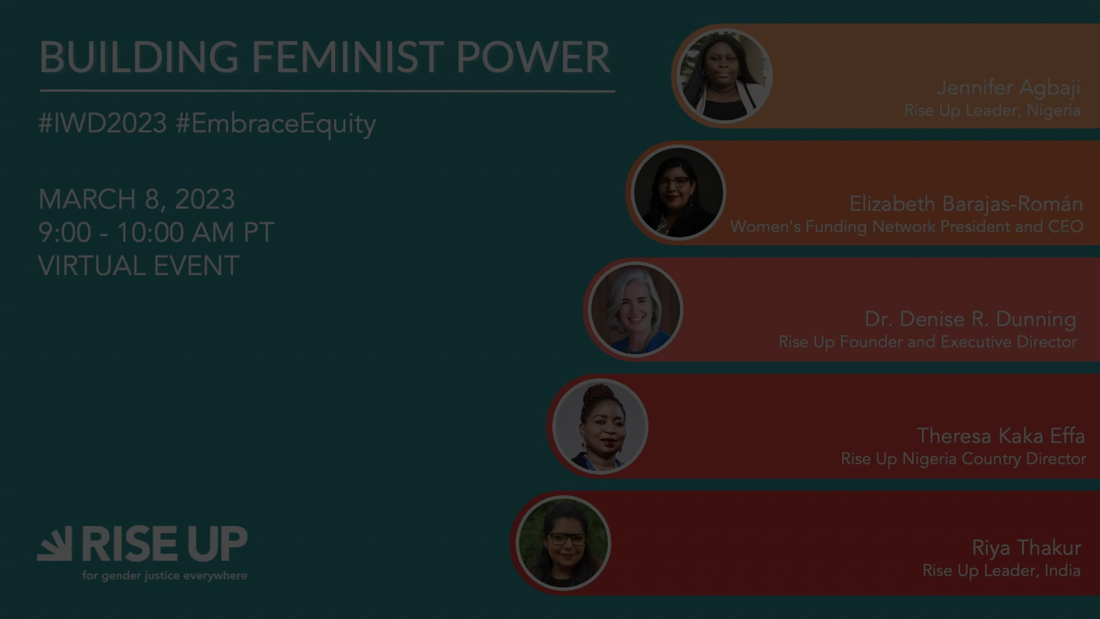Click the 'for gender justice everywhere' tagline
This screenshot has height=619, width=1100.
point(165,575)
